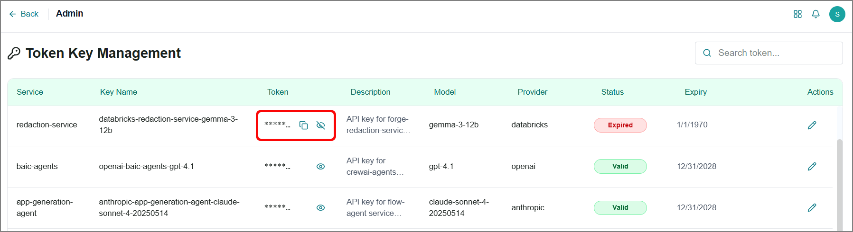Click 12/31/2028 expiry in baic-agents row
This screenshot has height=232, width=853.
coord(696,166)
